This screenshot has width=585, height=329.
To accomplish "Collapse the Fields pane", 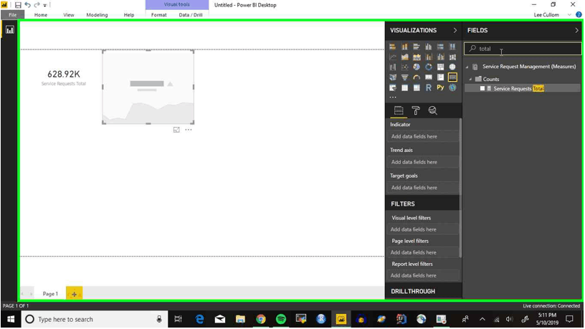I will point(576,30).
